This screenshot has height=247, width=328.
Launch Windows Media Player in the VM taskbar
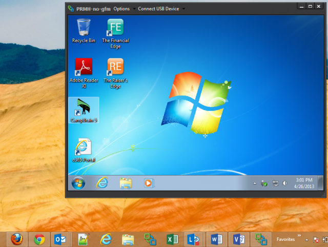[149, 183]
